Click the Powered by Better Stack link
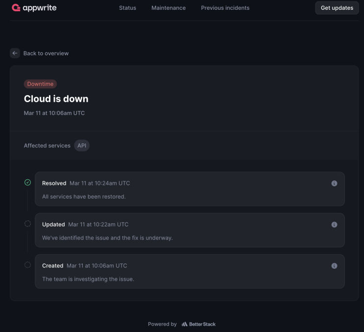This screenshot has width=364, height=332. coord(182,324)
